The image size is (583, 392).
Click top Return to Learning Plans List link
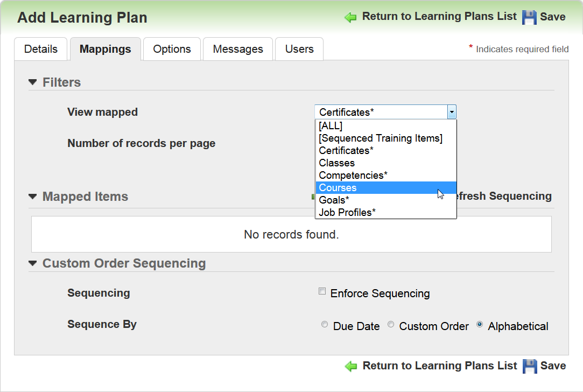[x=439, y=17]
